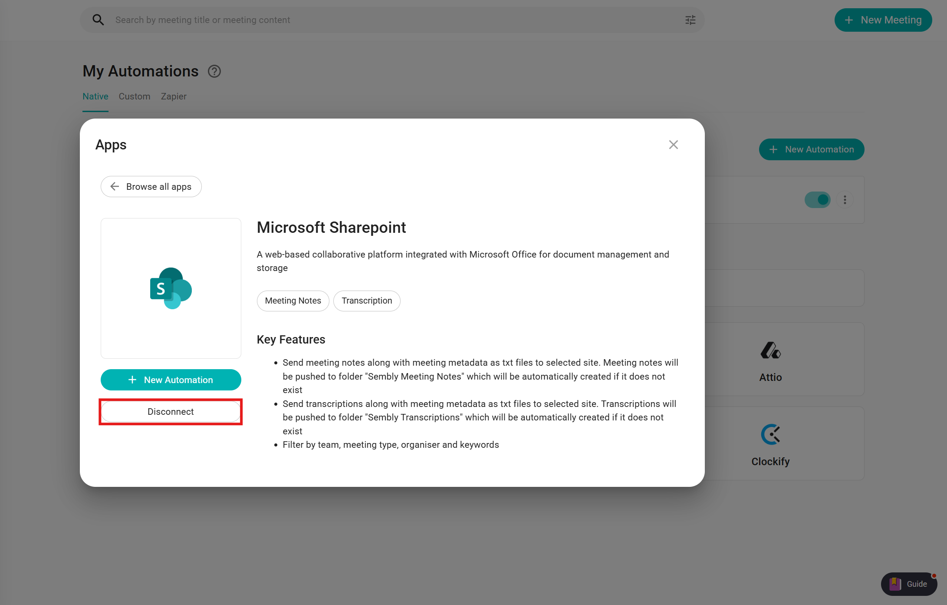Toggle the automation switch off
Viewport: 947px width, 605px height.
point(818,200)
